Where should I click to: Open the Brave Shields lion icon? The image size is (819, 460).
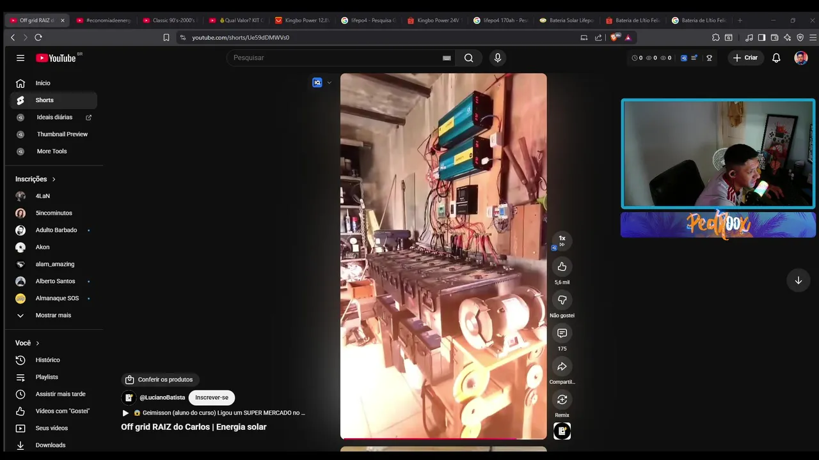click(x=615, y=38)
